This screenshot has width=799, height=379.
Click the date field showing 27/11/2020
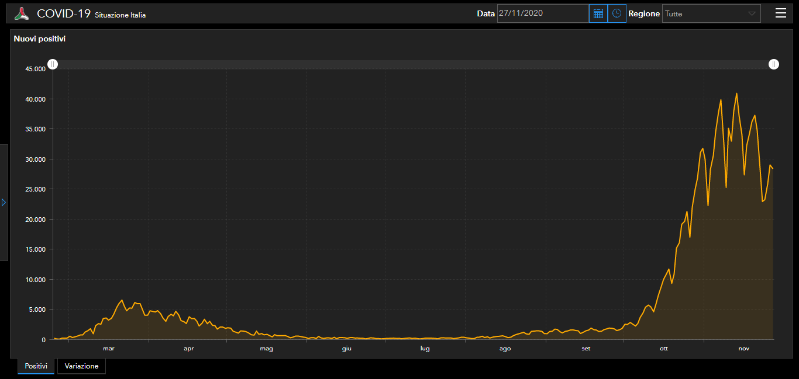point(543,13)
